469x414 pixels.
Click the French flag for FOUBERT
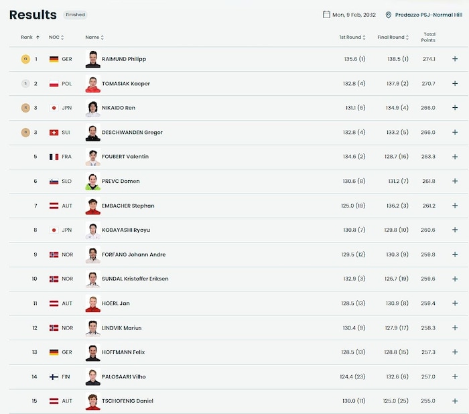tap(54, 157)
